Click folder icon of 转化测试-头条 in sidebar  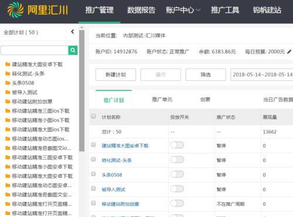[8, 73]
